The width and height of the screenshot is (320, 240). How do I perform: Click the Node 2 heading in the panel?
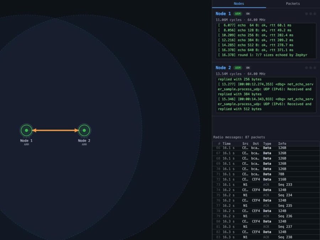223,68
